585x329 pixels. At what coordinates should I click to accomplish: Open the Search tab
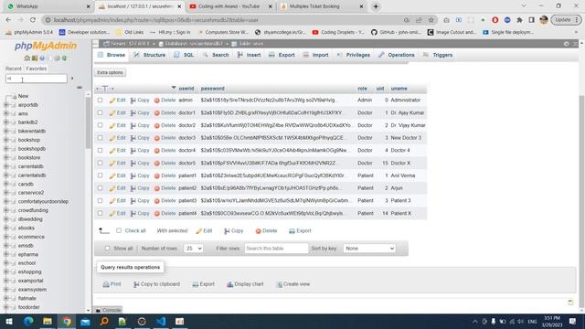pos(216,55)
